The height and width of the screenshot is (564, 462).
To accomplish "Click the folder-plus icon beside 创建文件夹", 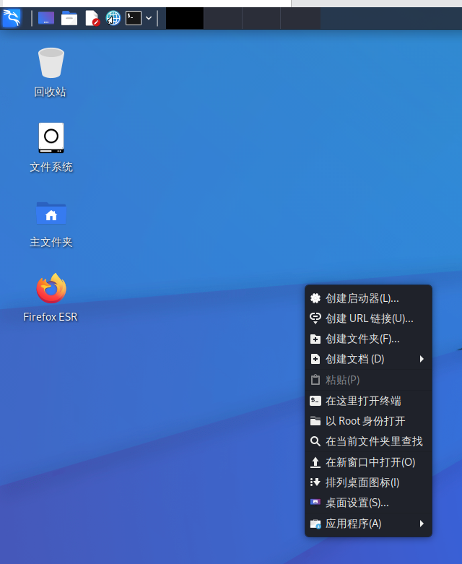I will click(x=315, y=339).
